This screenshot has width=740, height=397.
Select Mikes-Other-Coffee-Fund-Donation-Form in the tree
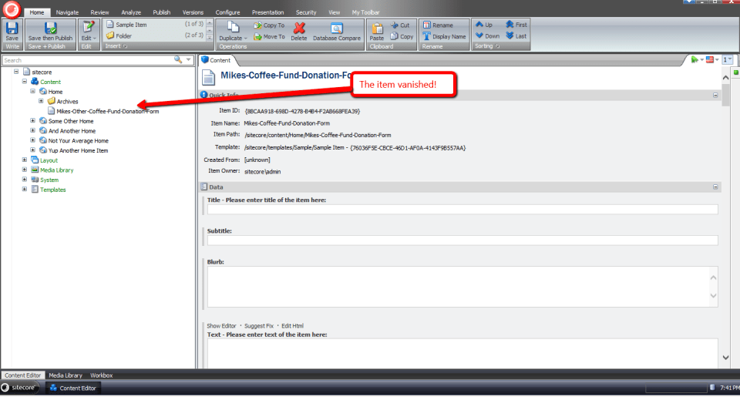coord(108,111)
